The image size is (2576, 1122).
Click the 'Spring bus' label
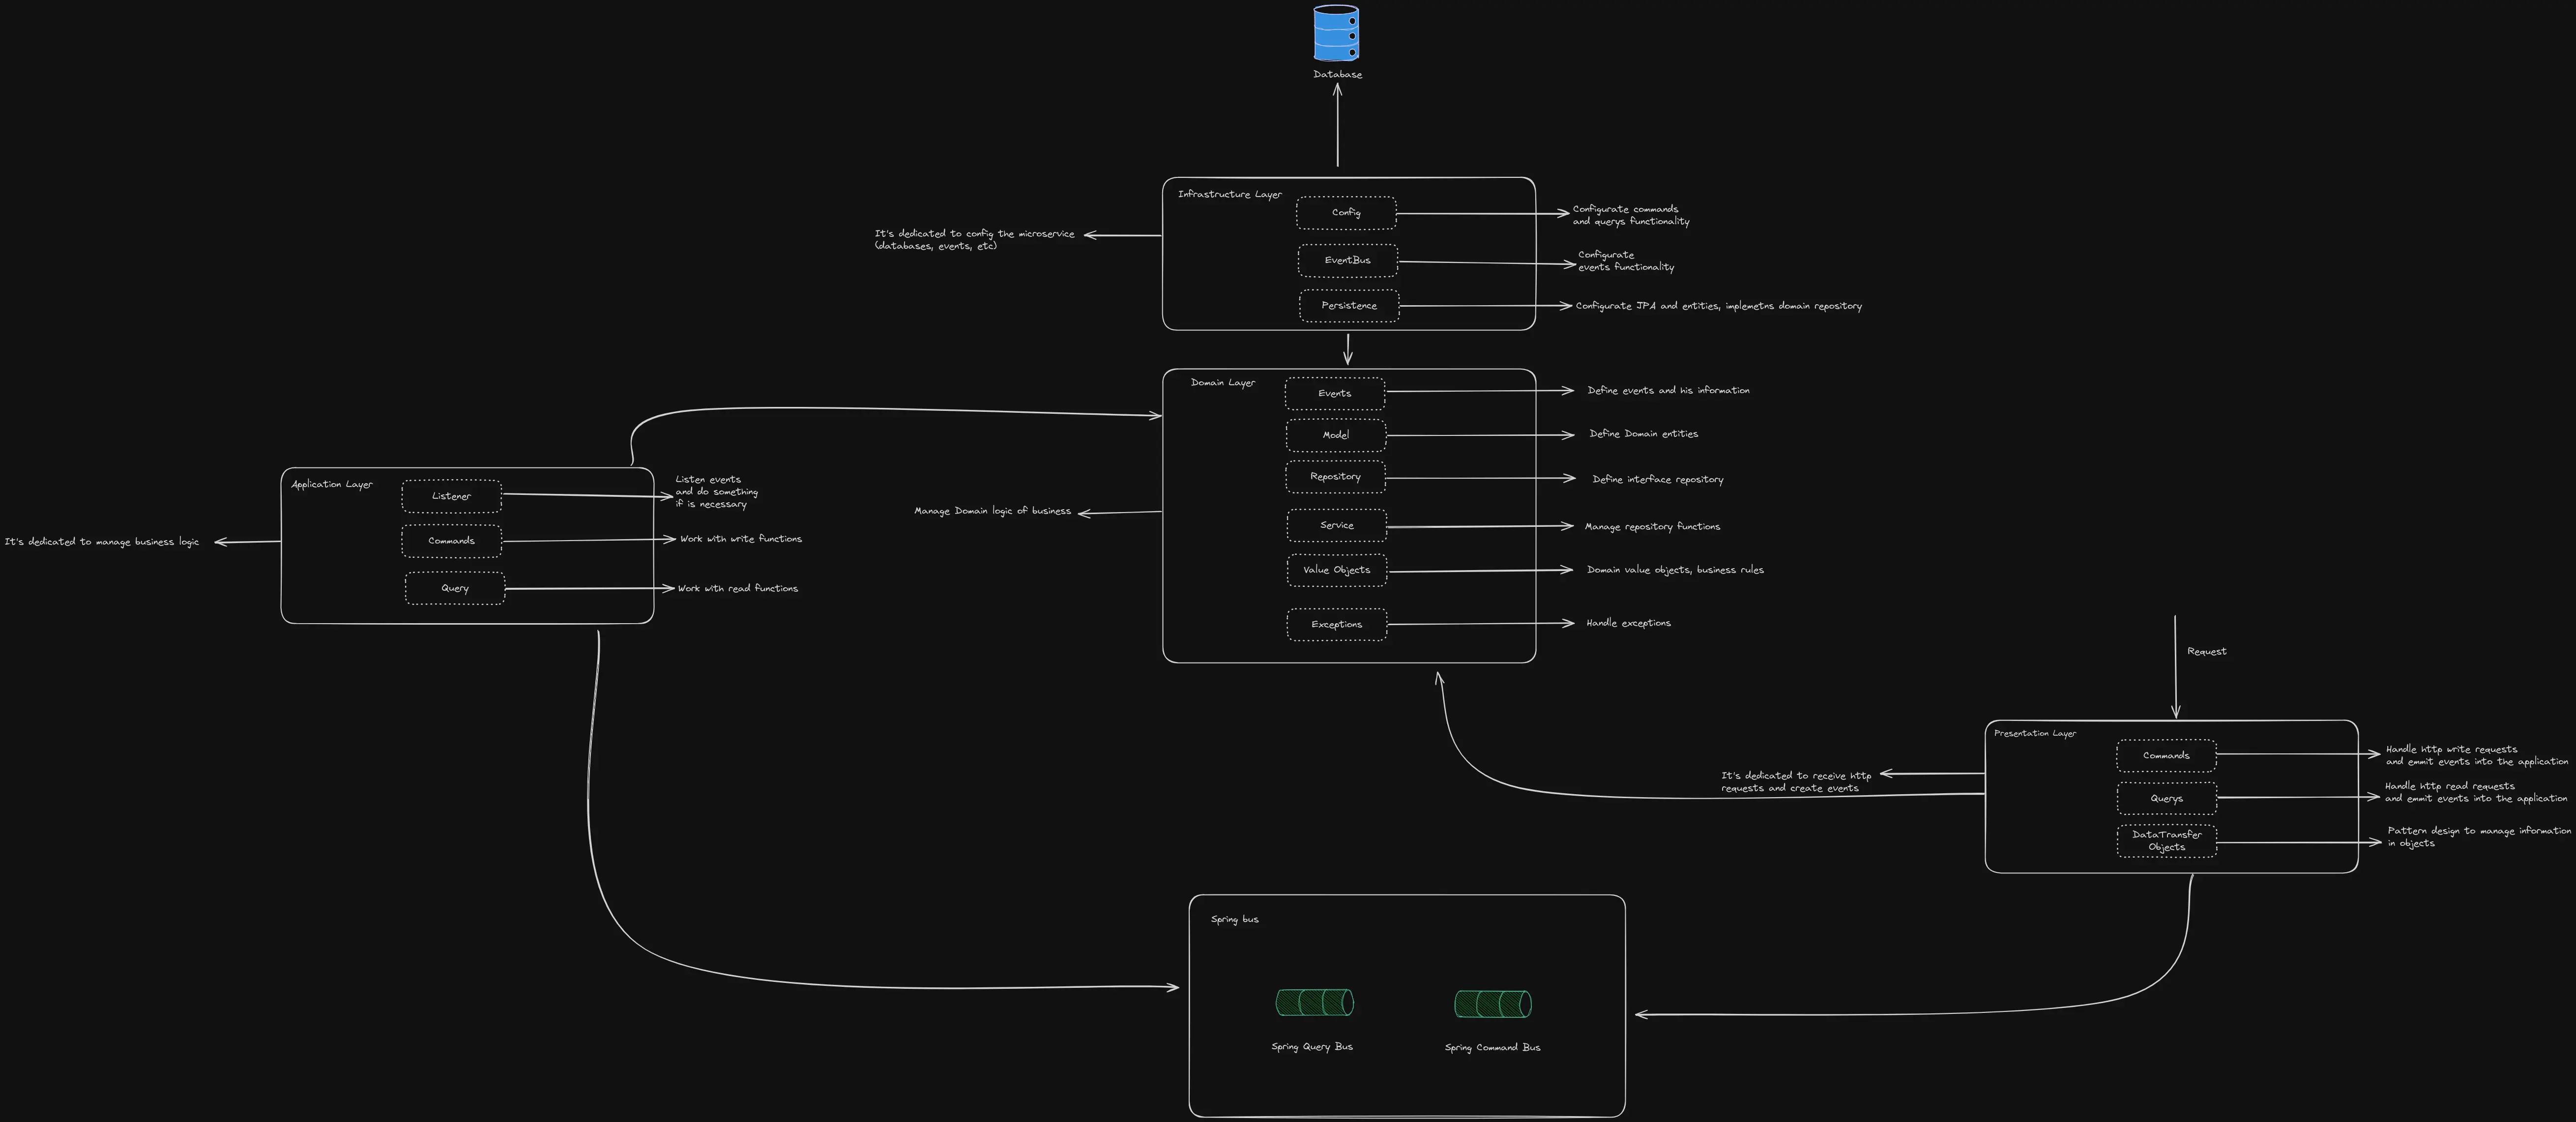pos(1235,919)
